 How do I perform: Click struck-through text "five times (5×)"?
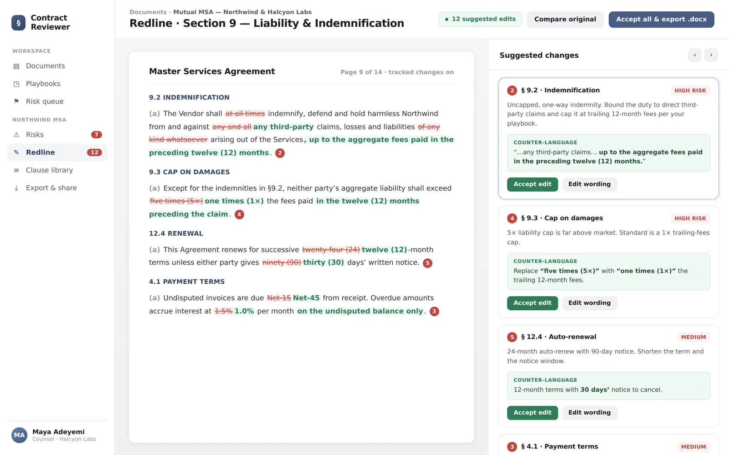click(x=176, y=201)
